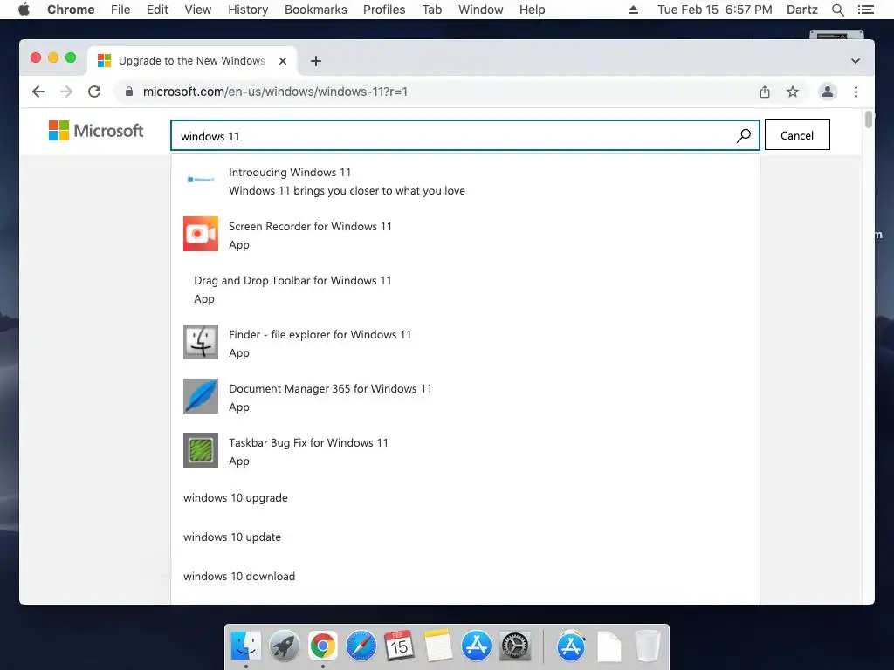Open the Chrome application menu

click(x=71, y=10)
